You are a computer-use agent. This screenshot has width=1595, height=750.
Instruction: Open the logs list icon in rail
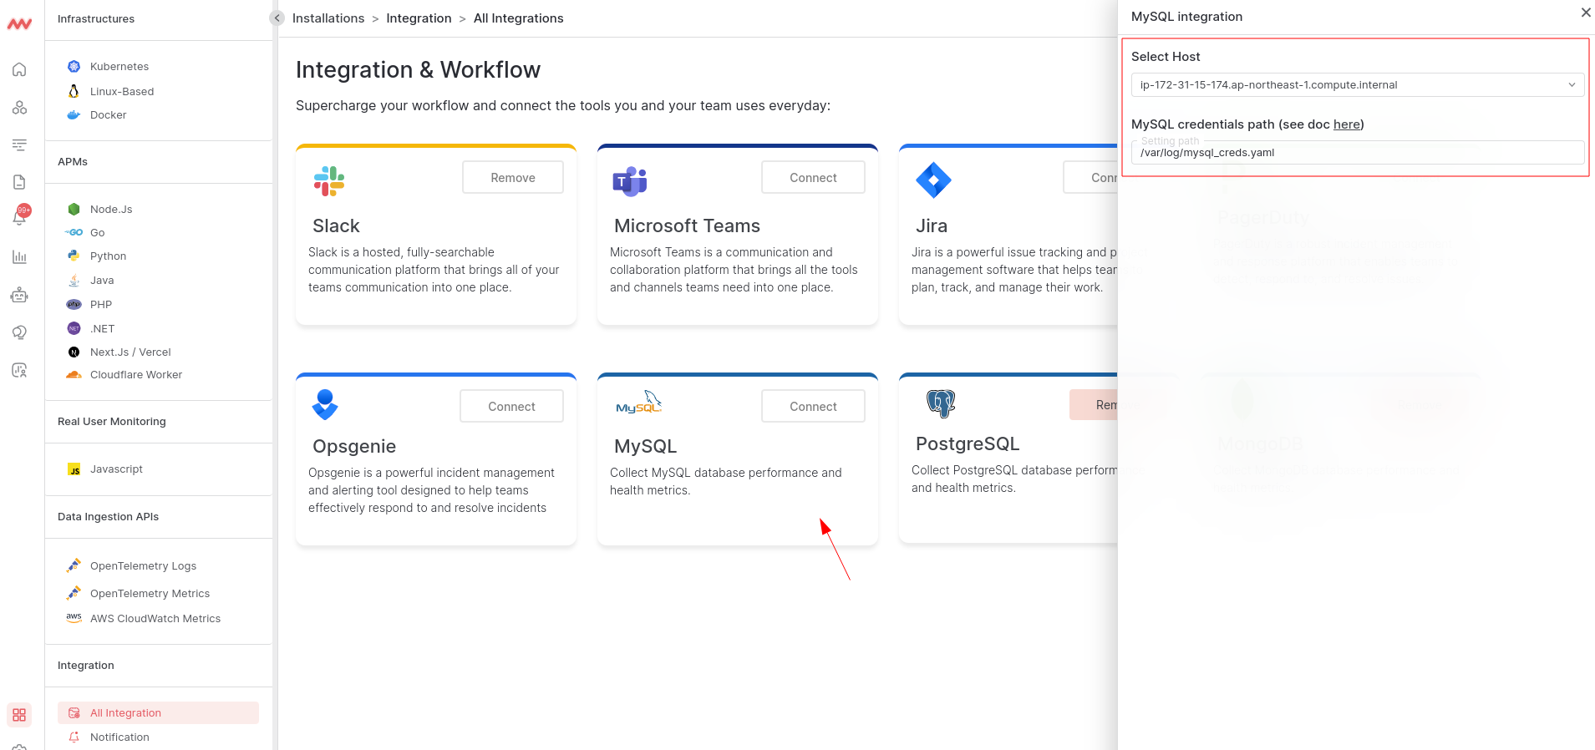(19, 145)
